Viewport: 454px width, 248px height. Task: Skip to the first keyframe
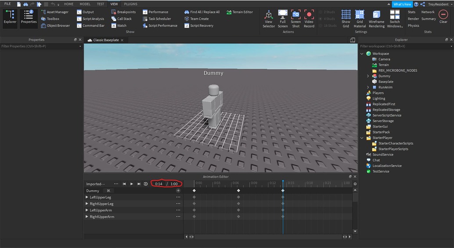point(124,184)
